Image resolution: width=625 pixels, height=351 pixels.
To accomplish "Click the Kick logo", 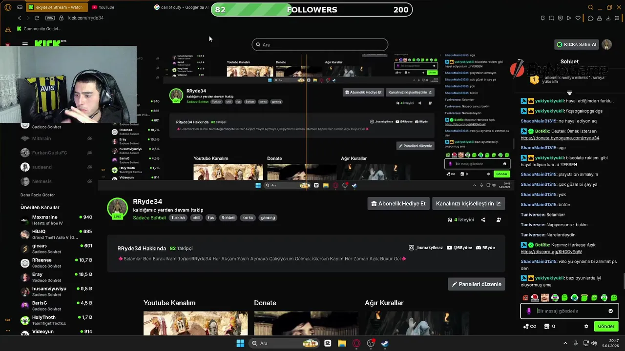I will point(51,43).
